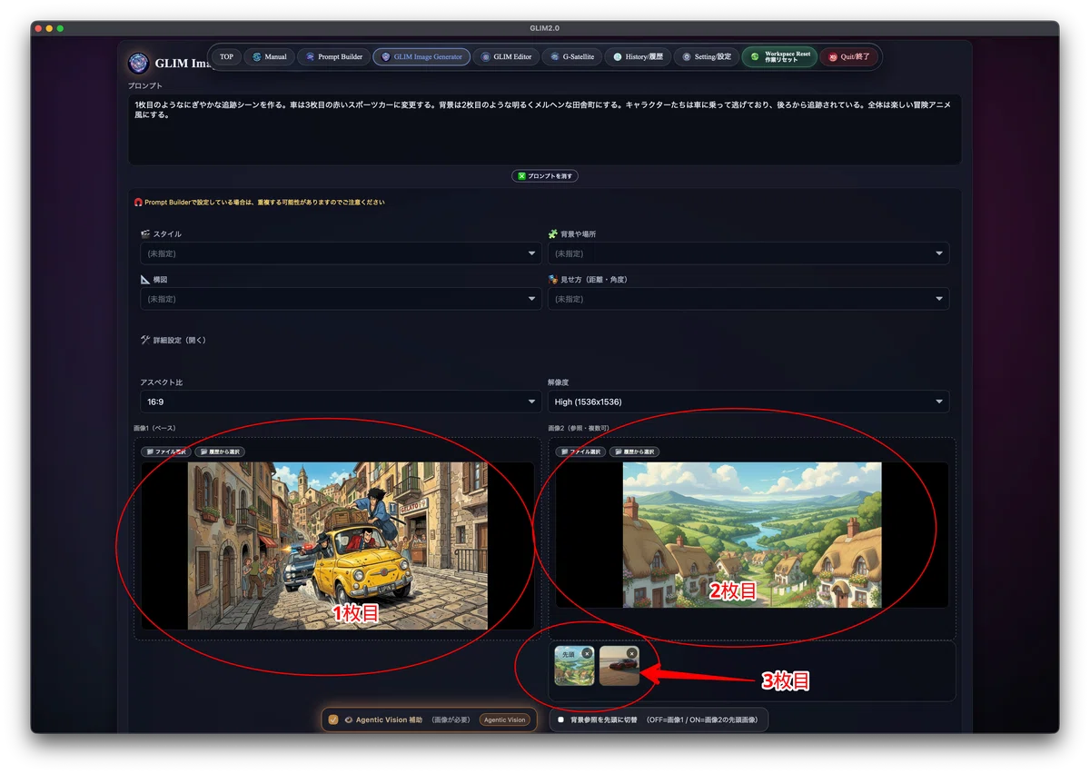The image size is (1090, 774).
Task: Click 履歴から選択 under 画像2（参照・複数可）
Action: point(634,451)
